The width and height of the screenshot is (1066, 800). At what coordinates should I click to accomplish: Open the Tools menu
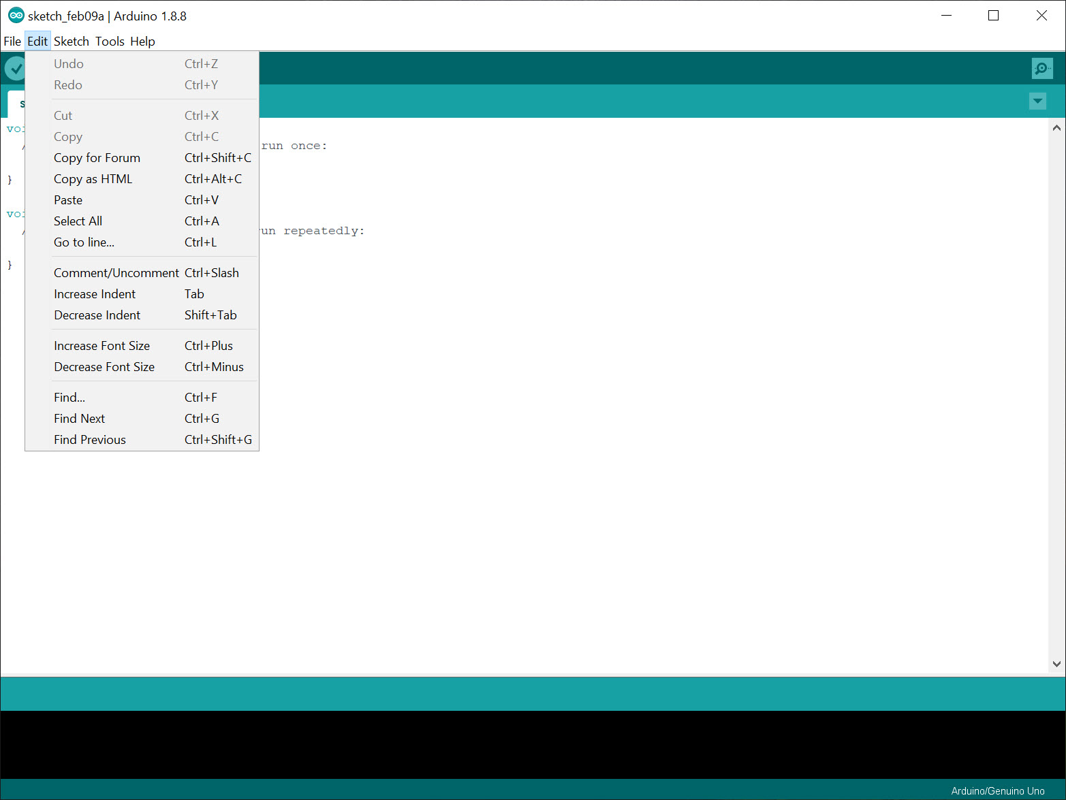[x=110, y=42]
